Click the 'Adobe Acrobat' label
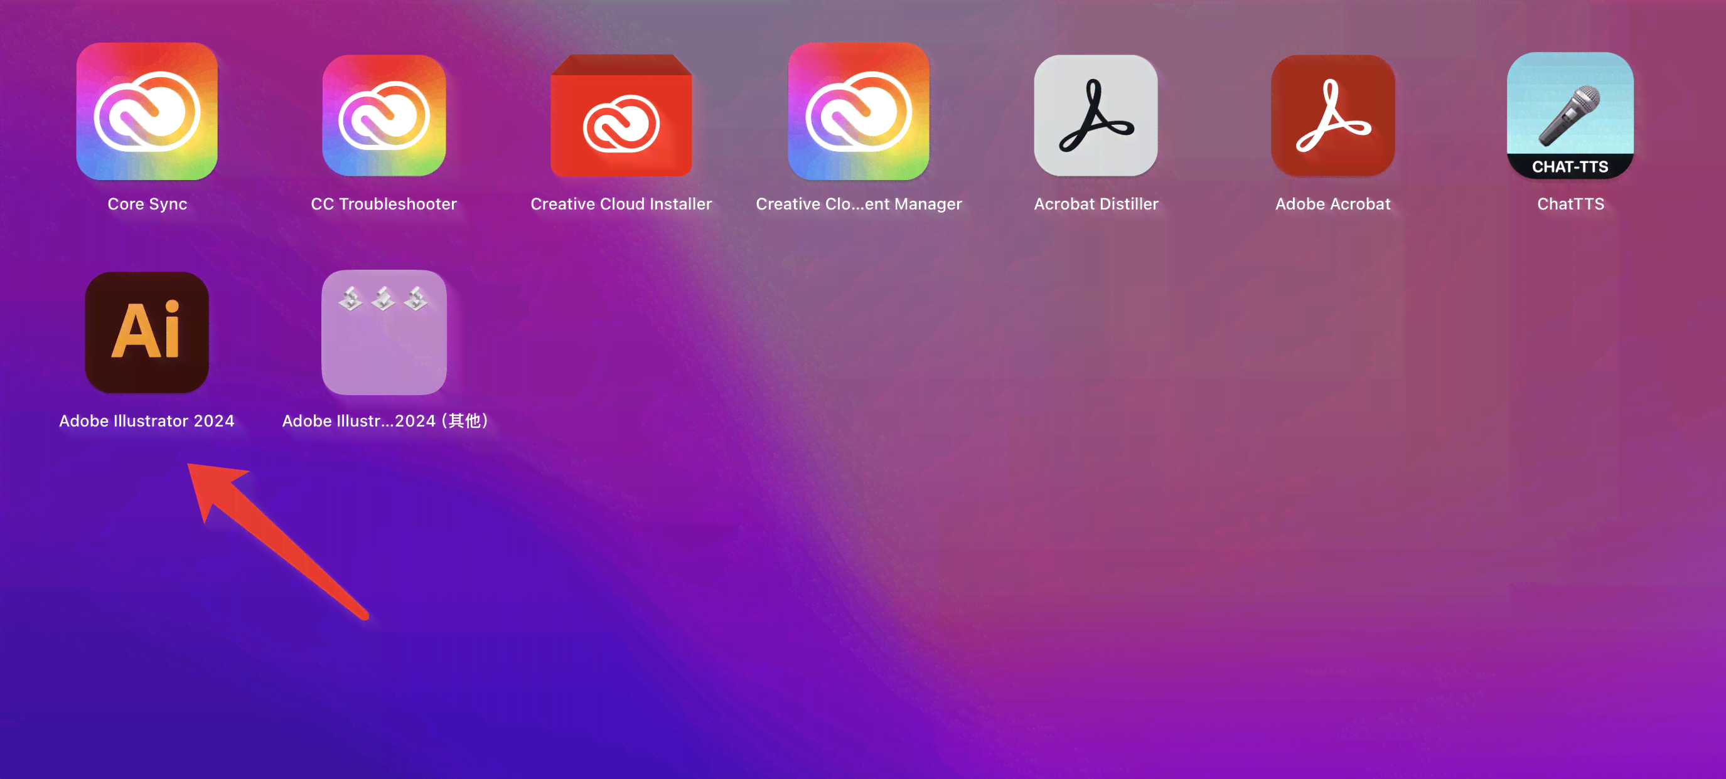 [x=1332, y=204]
